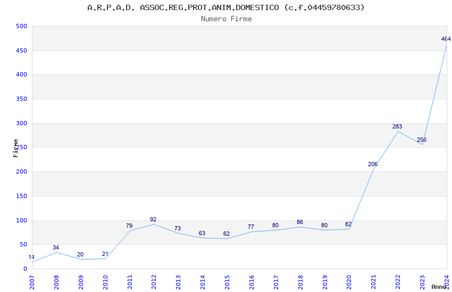This screenshot has height=292, width=452.
Task: Click the x-axis year 2020
Action: pyautogui.click(x=349, y=282)
